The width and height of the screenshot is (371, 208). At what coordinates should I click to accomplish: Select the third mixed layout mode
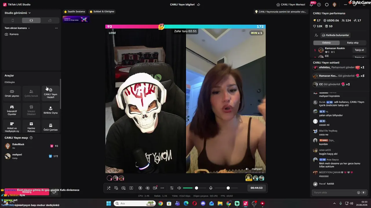50,21
